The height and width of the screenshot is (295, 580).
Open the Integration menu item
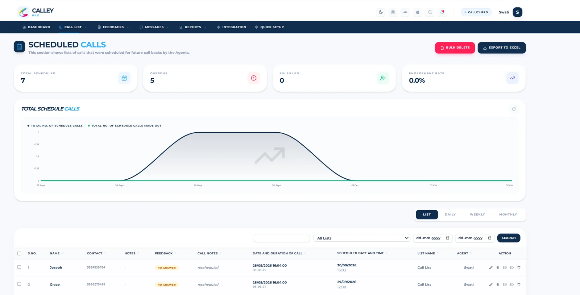point(232,27)
